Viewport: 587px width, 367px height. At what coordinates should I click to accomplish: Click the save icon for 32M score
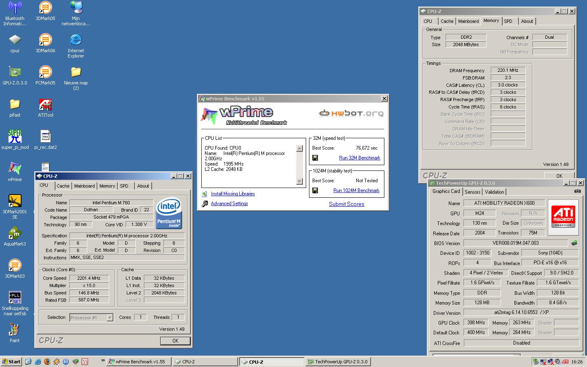tap(315, 158)
